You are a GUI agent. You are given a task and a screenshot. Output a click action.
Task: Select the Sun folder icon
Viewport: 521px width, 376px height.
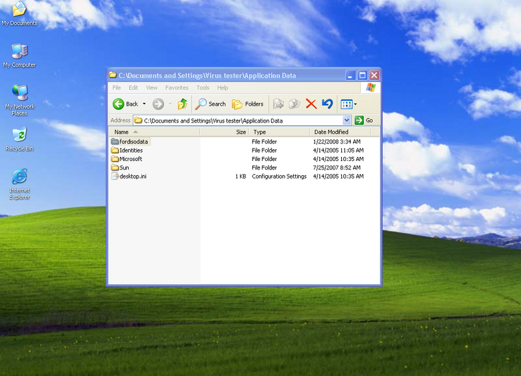(x=115, y=167)
